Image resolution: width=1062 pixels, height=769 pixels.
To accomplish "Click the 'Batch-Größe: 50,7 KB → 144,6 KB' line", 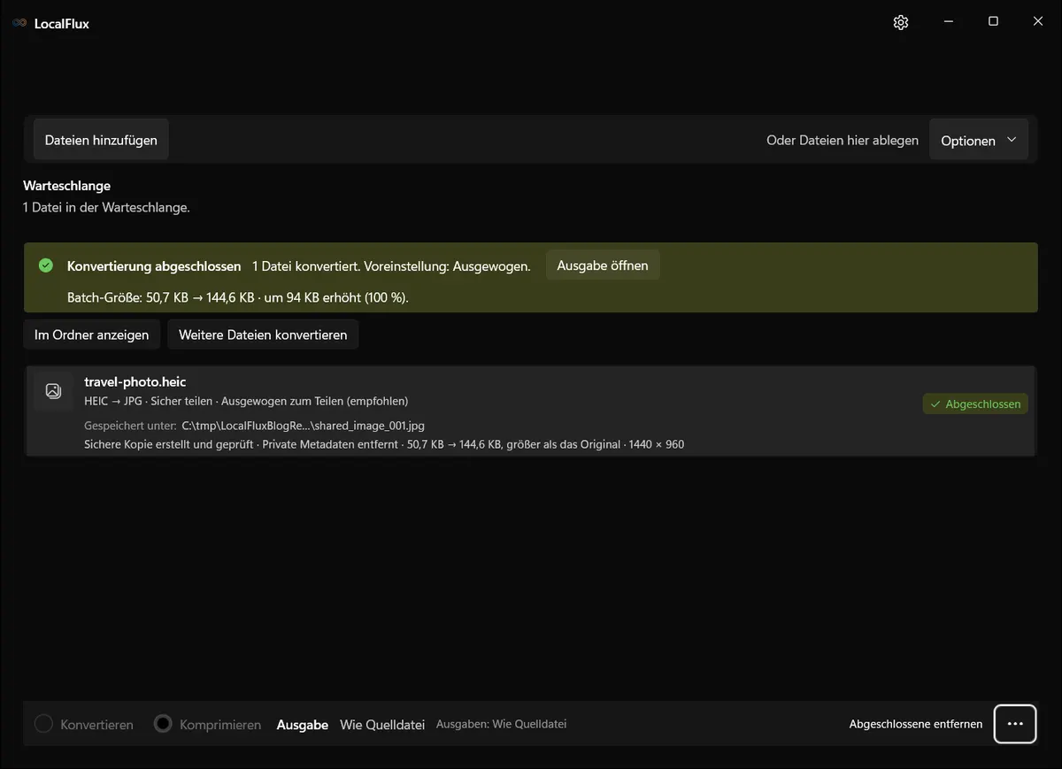I will 238,297.
